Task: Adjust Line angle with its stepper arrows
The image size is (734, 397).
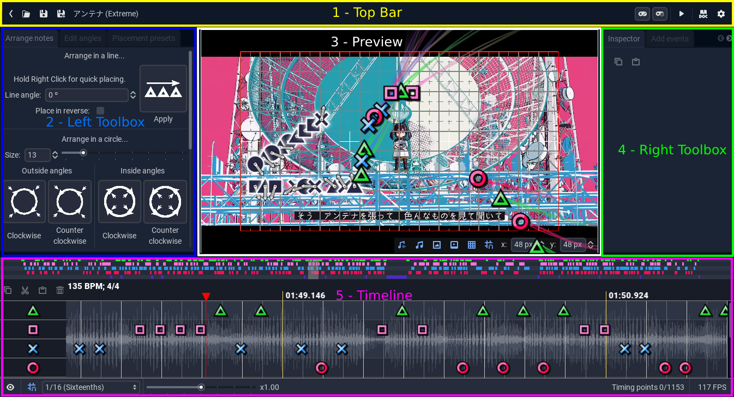Action: point(133,95)
